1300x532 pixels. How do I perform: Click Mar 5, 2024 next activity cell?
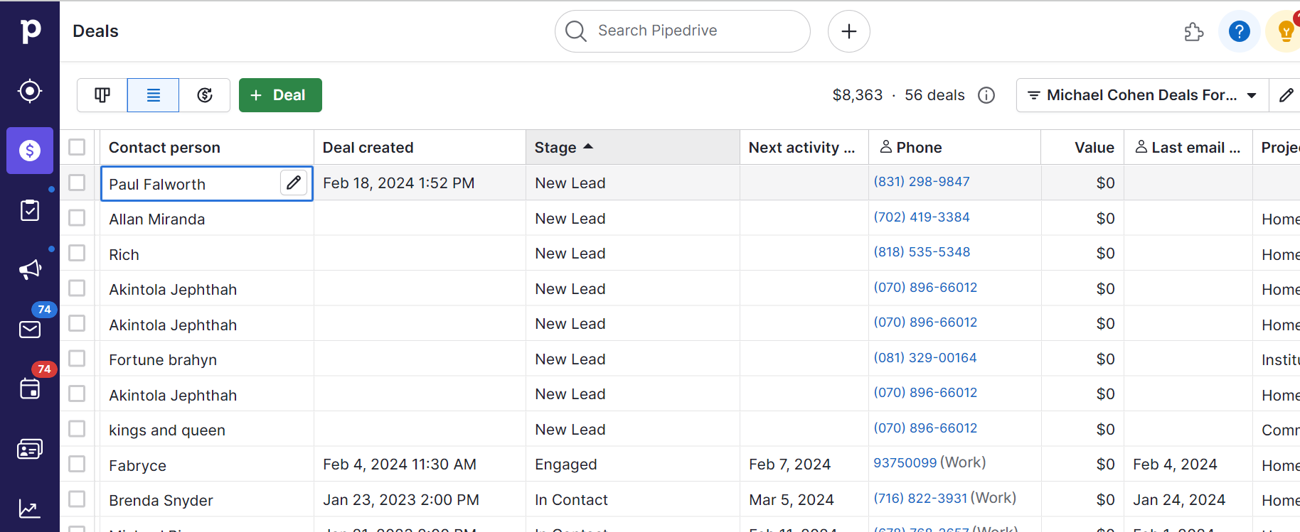[x=804, y=500]
